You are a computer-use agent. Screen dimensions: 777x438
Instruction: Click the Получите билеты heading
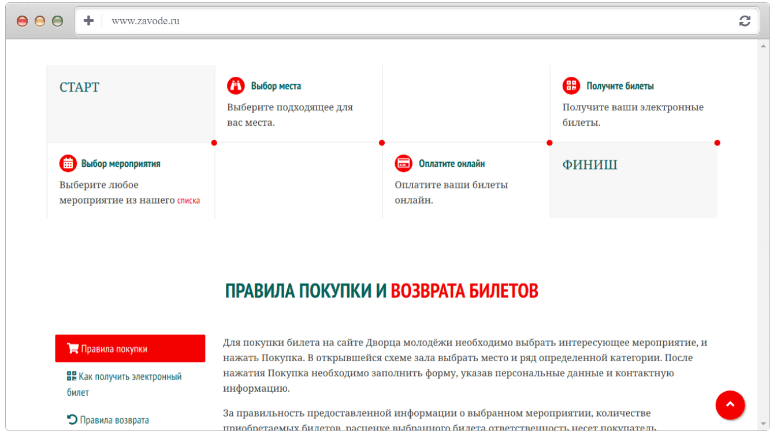pos(620,86)
